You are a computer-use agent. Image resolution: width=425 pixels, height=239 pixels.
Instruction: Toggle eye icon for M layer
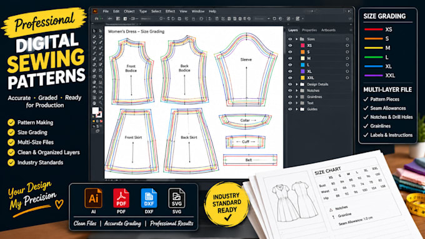[290, 58]
